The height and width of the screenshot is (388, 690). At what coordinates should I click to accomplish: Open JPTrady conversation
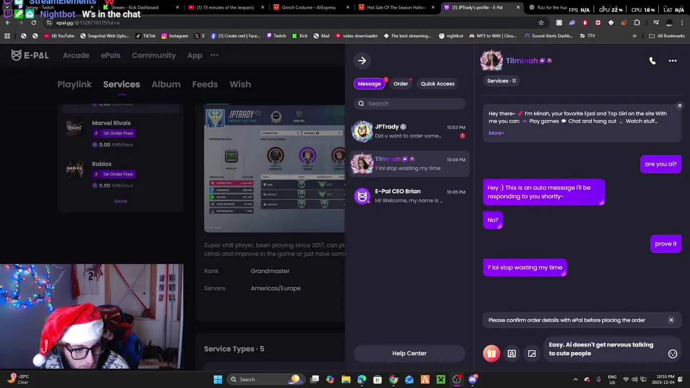point(410,131)
